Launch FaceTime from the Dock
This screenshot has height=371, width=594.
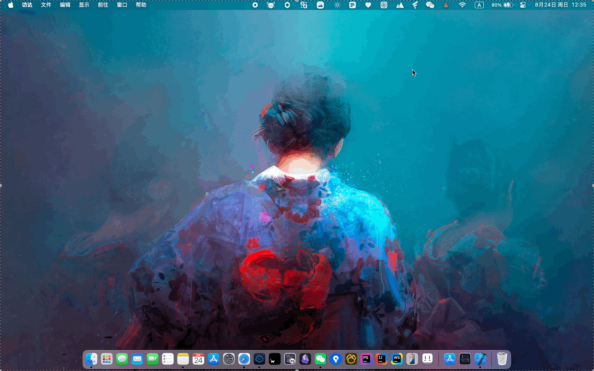[x=153, y=359]
